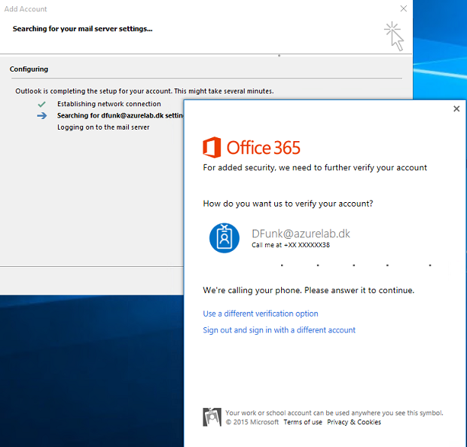The height and width of the screenshot is (447, 467).
Task: Click the animated cursor icon in Add Account
Action: pos(394,36)
